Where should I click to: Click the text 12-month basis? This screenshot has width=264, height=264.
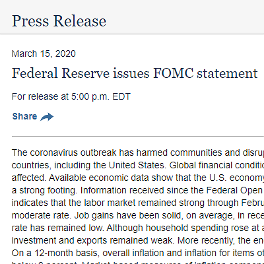pyautogui.click(x=66, y=253)
